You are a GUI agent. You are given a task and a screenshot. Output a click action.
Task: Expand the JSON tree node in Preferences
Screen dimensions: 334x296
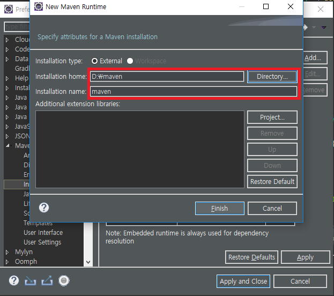tap(8, 136)
